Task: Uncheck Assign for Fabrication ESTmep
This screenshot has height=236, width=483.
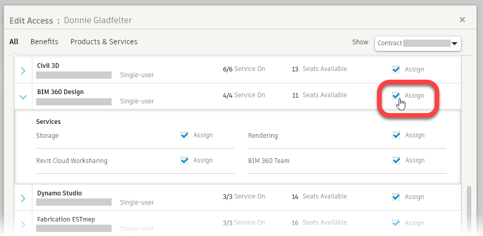Action: click(396, 223)
